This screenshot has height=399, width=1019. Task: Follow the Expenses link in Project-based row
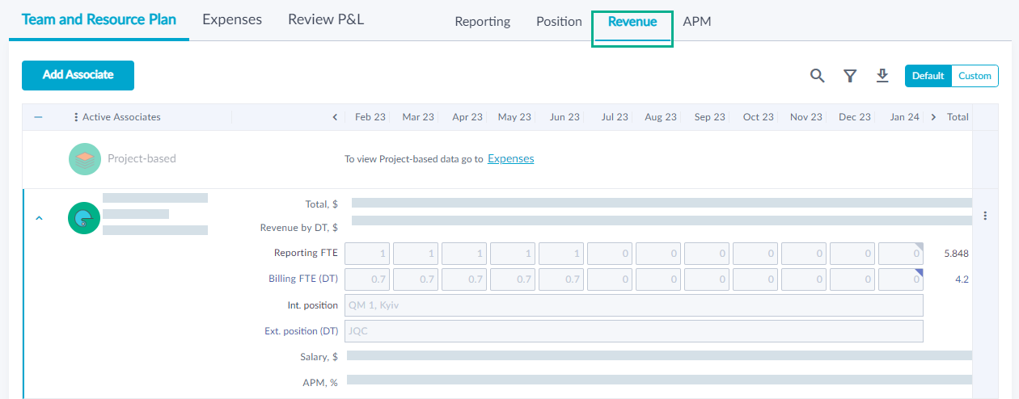click(511, 158)
